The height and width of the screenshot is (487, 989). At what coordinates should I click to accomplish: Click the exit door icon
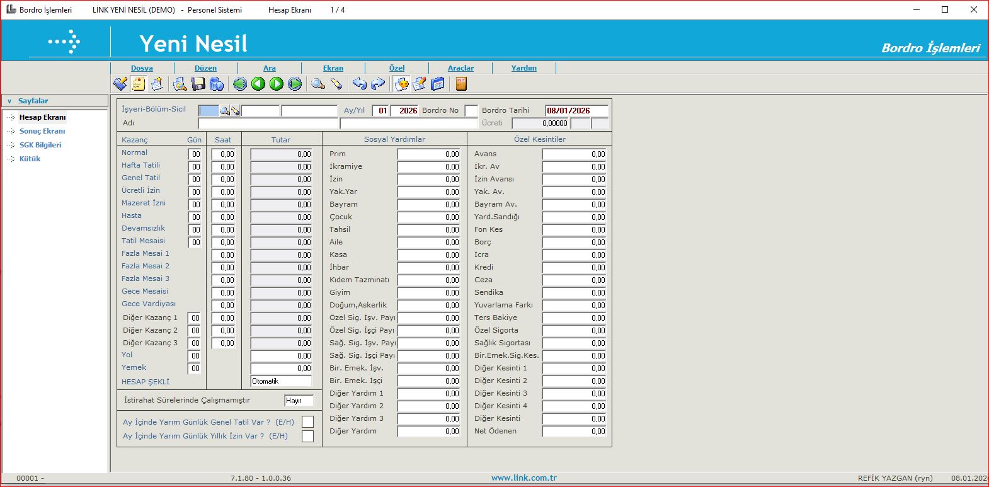tap(461, 84)
